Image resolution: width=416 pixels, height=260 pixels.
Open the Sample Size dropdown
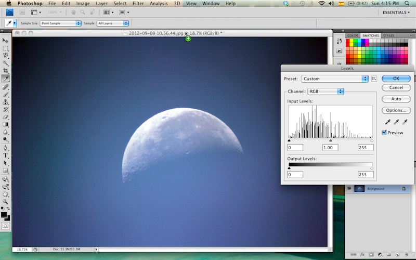click(x=60, y=23)
